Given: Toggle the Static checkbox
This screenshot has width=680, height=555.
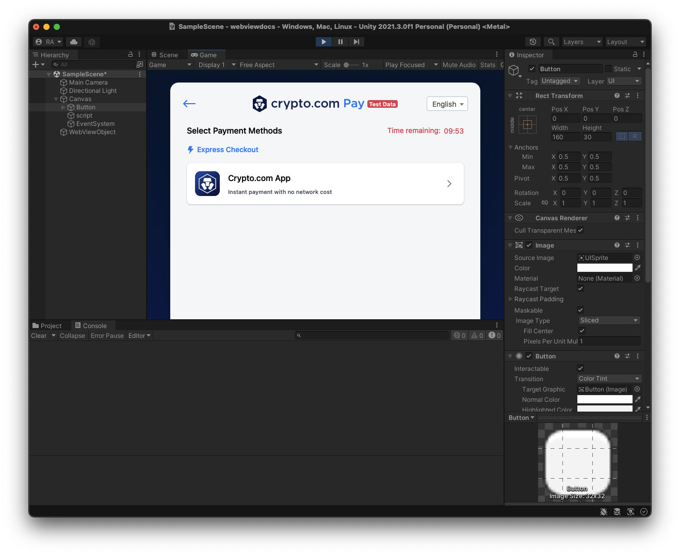Looking at the screenshot, I should [x=608, y=69].
